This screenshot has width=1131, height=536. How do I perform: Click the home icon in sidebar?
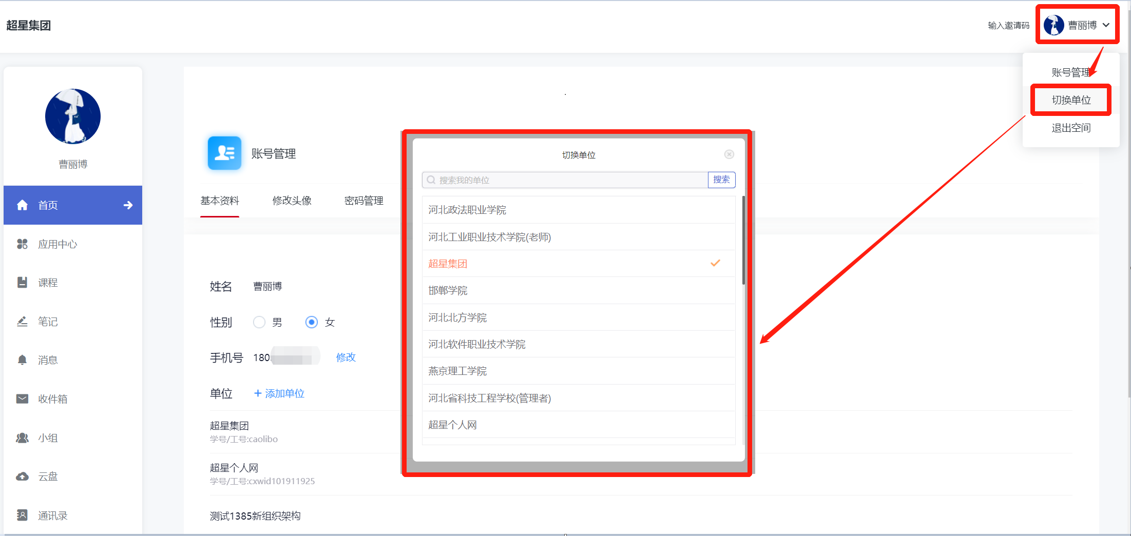tap(22, 205)
